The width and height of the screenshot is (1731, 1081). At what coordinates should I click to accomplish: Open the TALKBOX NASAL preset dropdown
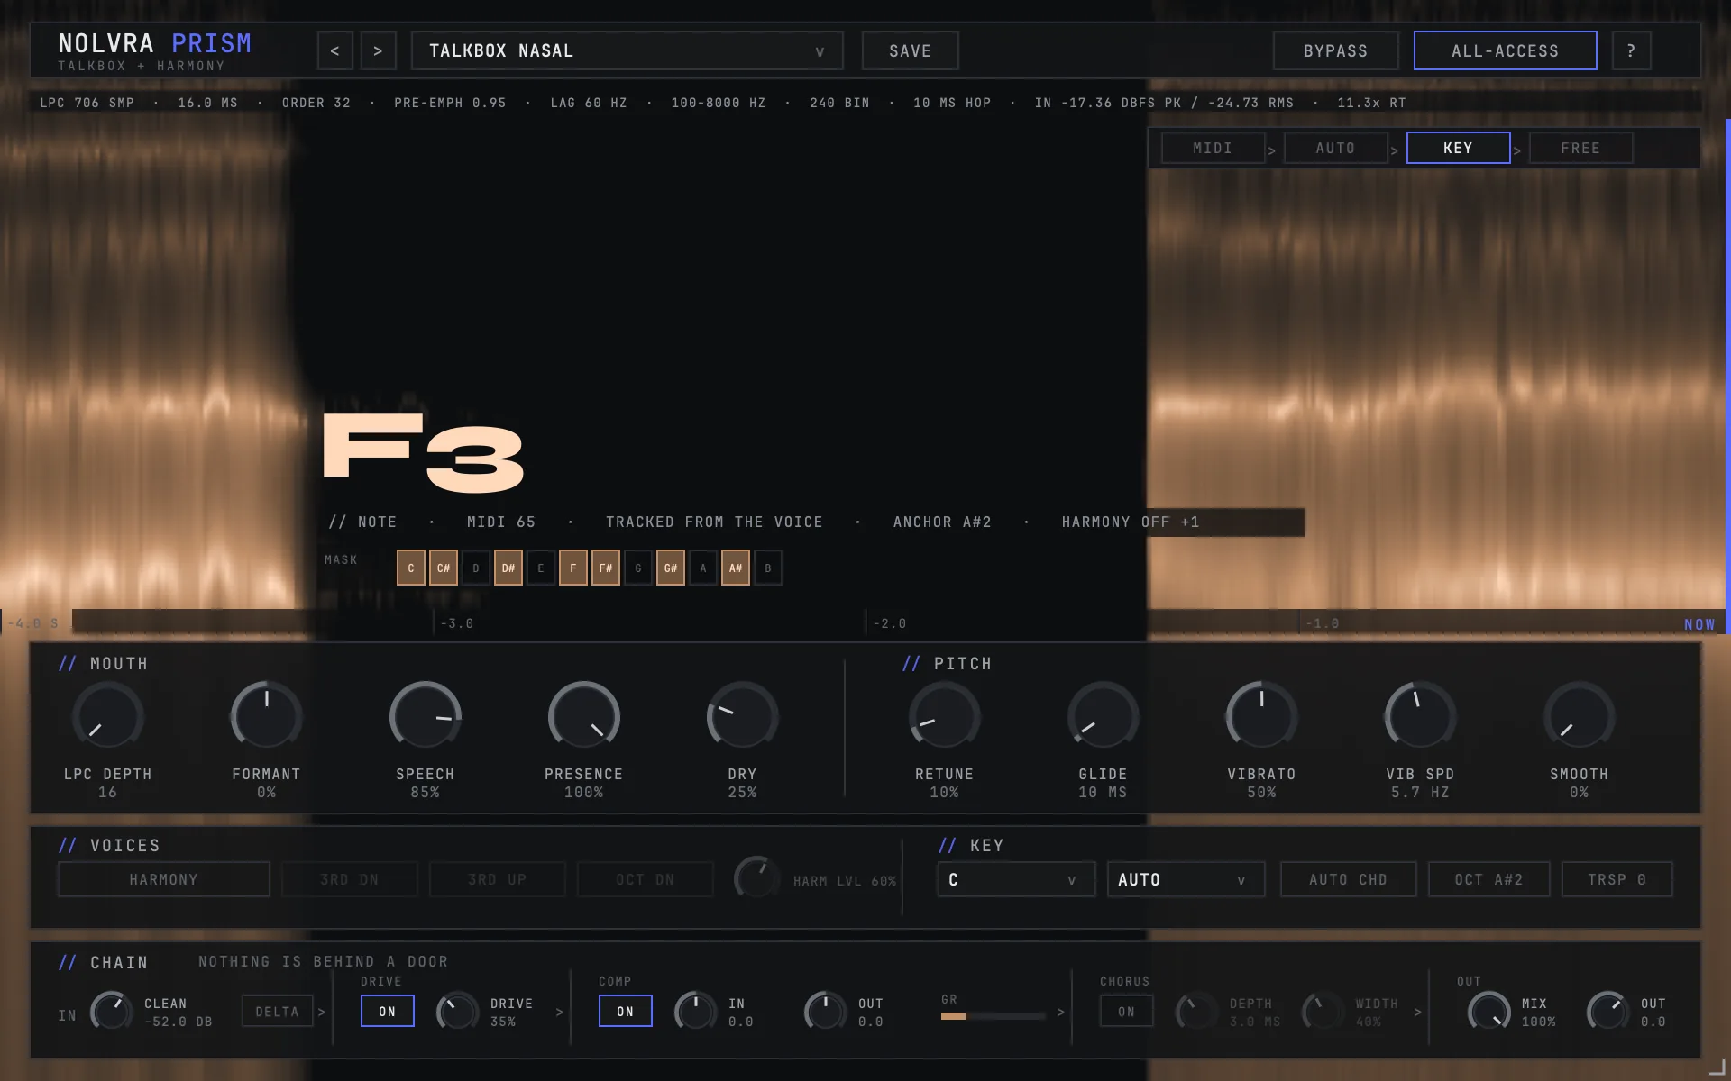click(627, 50)
